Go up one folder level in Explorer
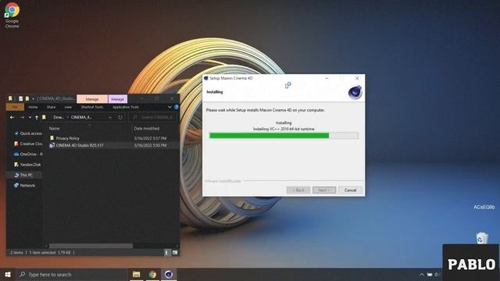500x281 pixels. [37, 117]
